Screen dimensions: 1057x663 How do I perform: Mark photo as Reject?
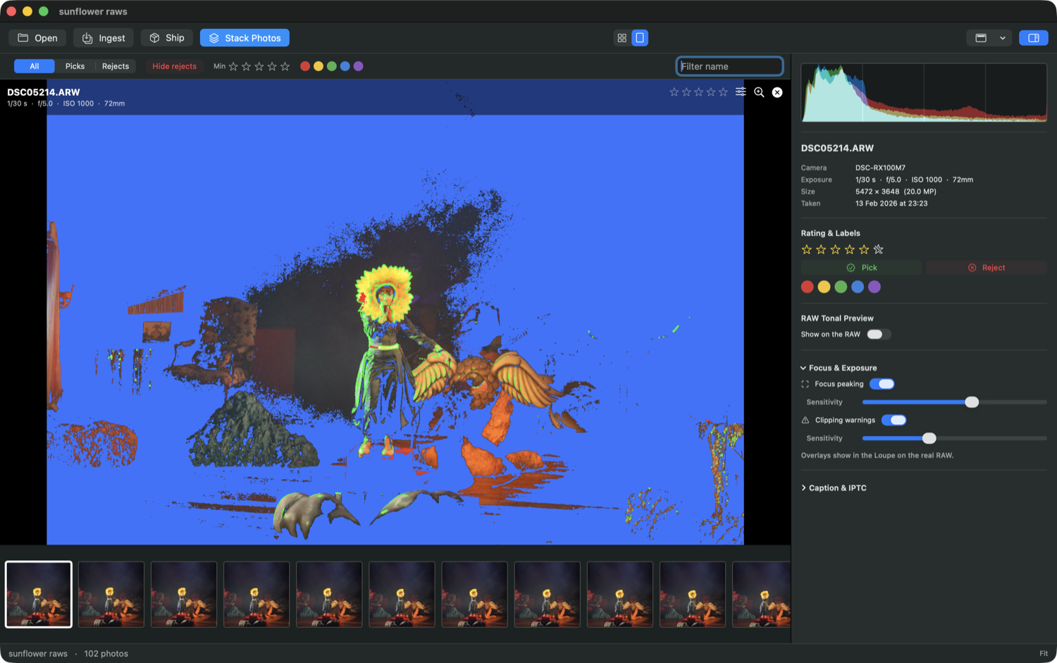[987, 268]
